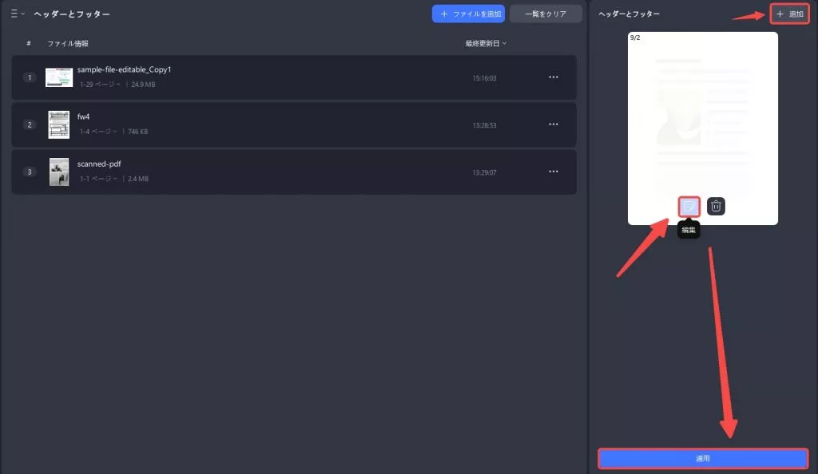Click the 2.4 MB file size

(137, 179)
